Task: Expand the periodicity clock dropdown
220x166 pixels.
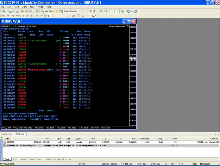Action: click(131, 11)
